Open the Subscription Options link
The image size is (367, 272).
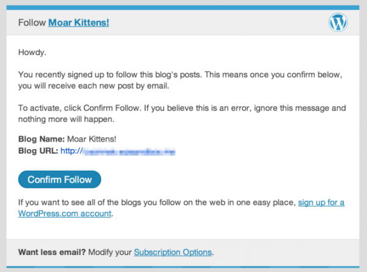pos(172,252)
